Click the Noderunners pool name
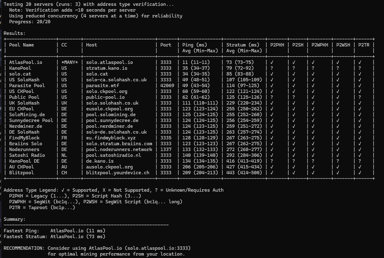384x258 pixels. point(24,149)
